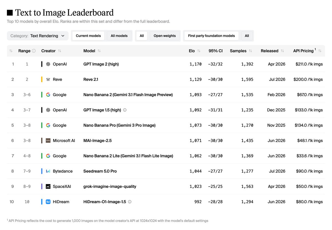Select the Current models filter
Image resolution: width=332 pixels, height=230 pixels.
88,36
